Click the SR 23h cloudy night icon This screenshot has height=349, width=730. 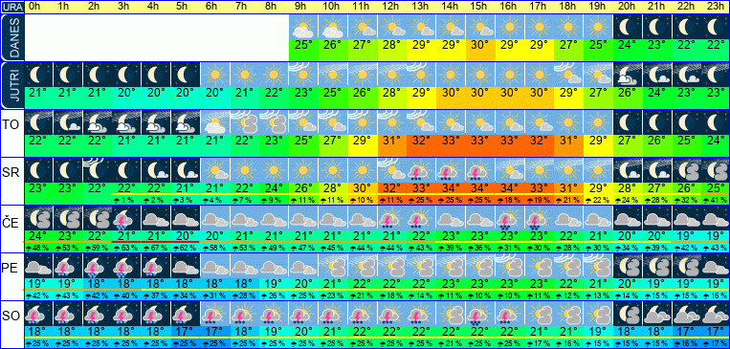716,169
